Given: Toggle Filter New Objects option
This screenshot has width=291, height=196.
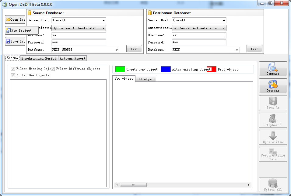Looking at the screenshot, I should point(13,75).
